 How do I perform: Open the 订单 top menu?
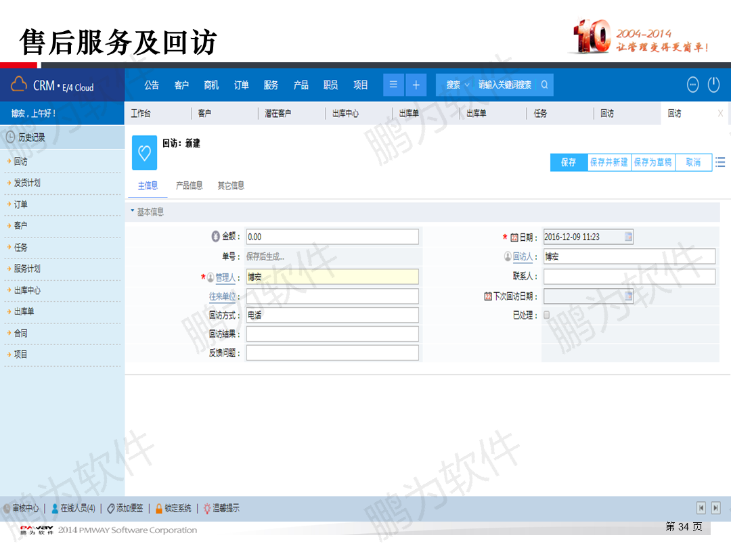(241, 85)
